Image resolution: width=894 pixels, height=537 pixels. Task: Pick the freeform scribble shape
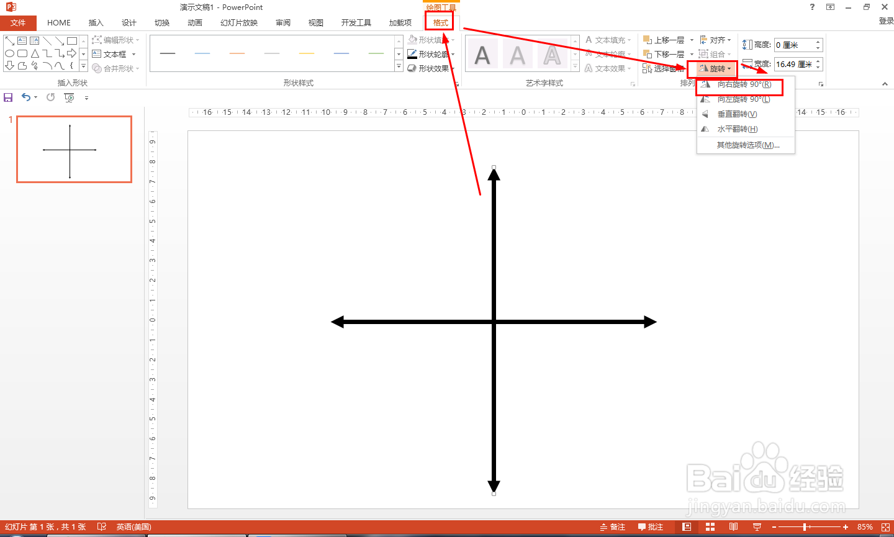click(35, 66)
